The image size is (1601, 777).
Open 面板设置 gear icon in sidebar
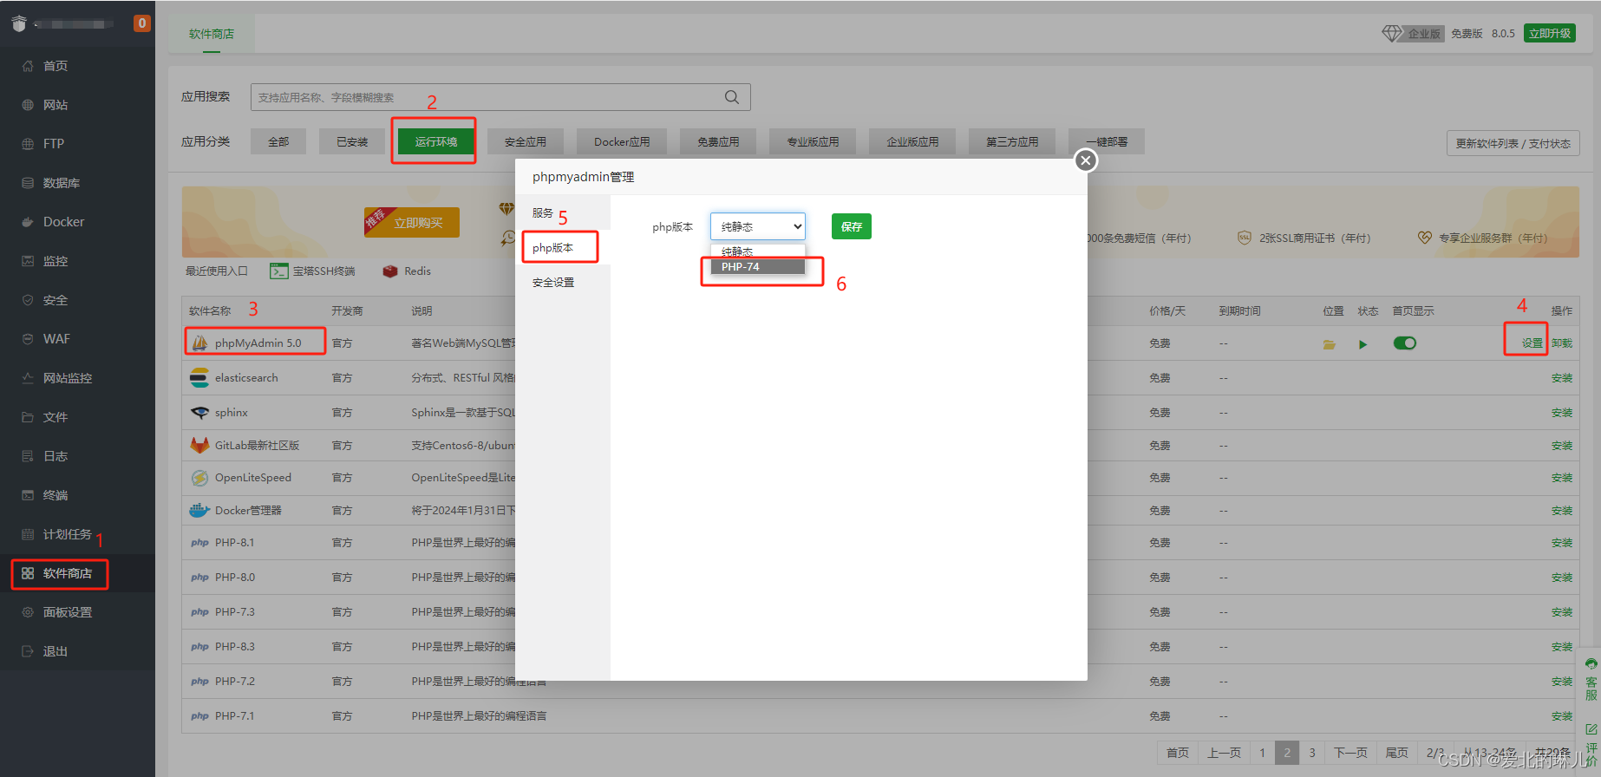tap(28, 612)
